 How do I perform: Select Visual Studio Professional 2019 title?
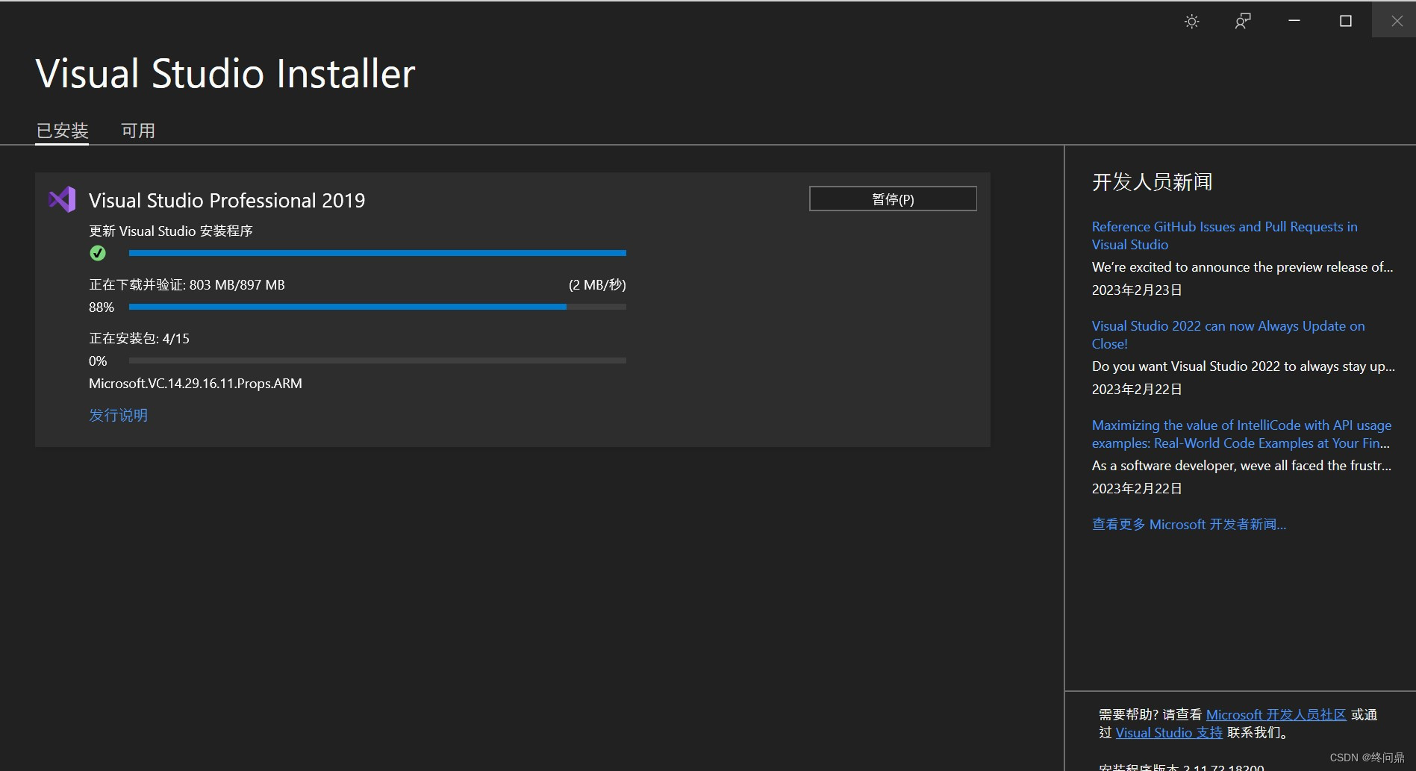[x=227, y=200]
